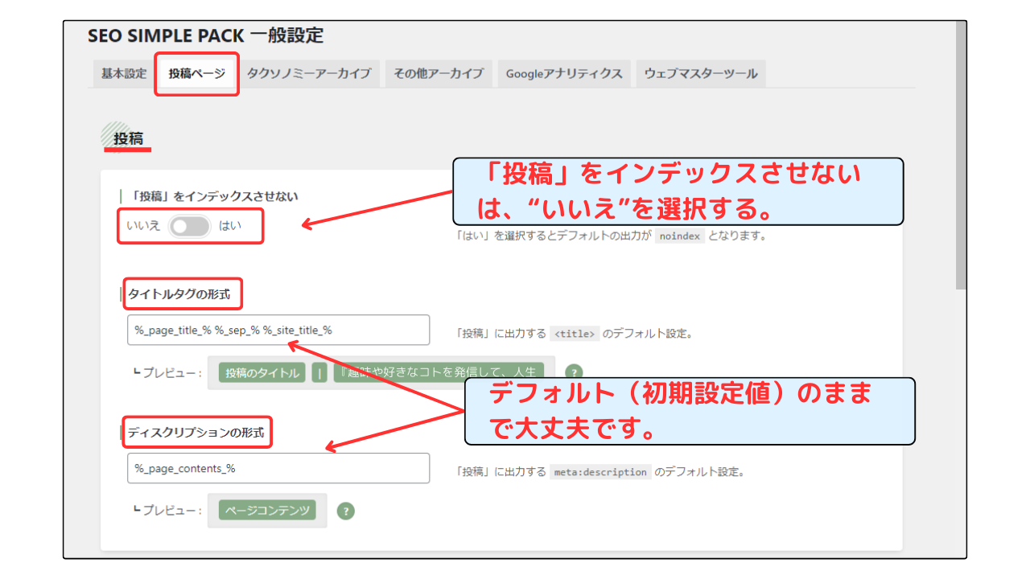The width and height of the screenshot is (1030, 579).
Task: Click the 投稿 section heading
Action: 128,138
